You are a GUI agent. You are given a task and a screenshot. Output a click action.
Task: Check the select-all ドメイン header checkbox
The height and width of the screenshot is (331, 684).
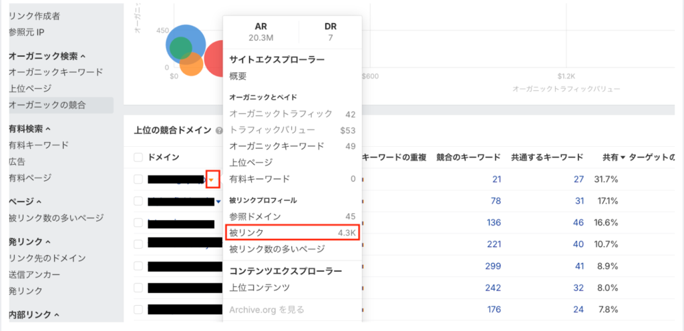point(138,157)
